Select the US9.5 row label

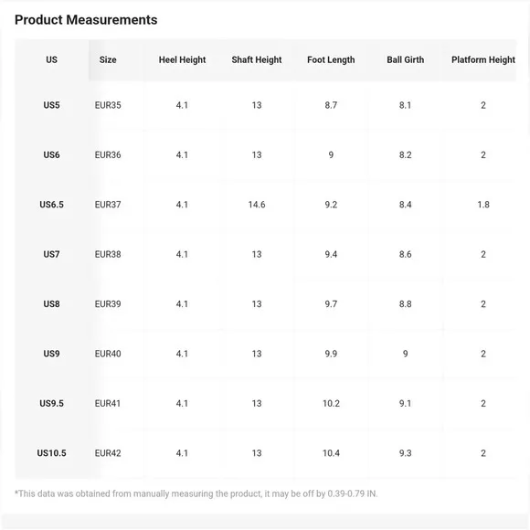click(51, 403)
